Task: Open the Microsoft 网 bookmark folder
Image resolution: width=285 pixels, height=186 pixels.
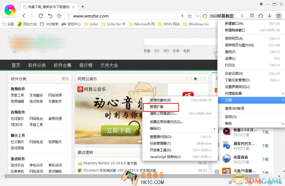Action: 142,24
